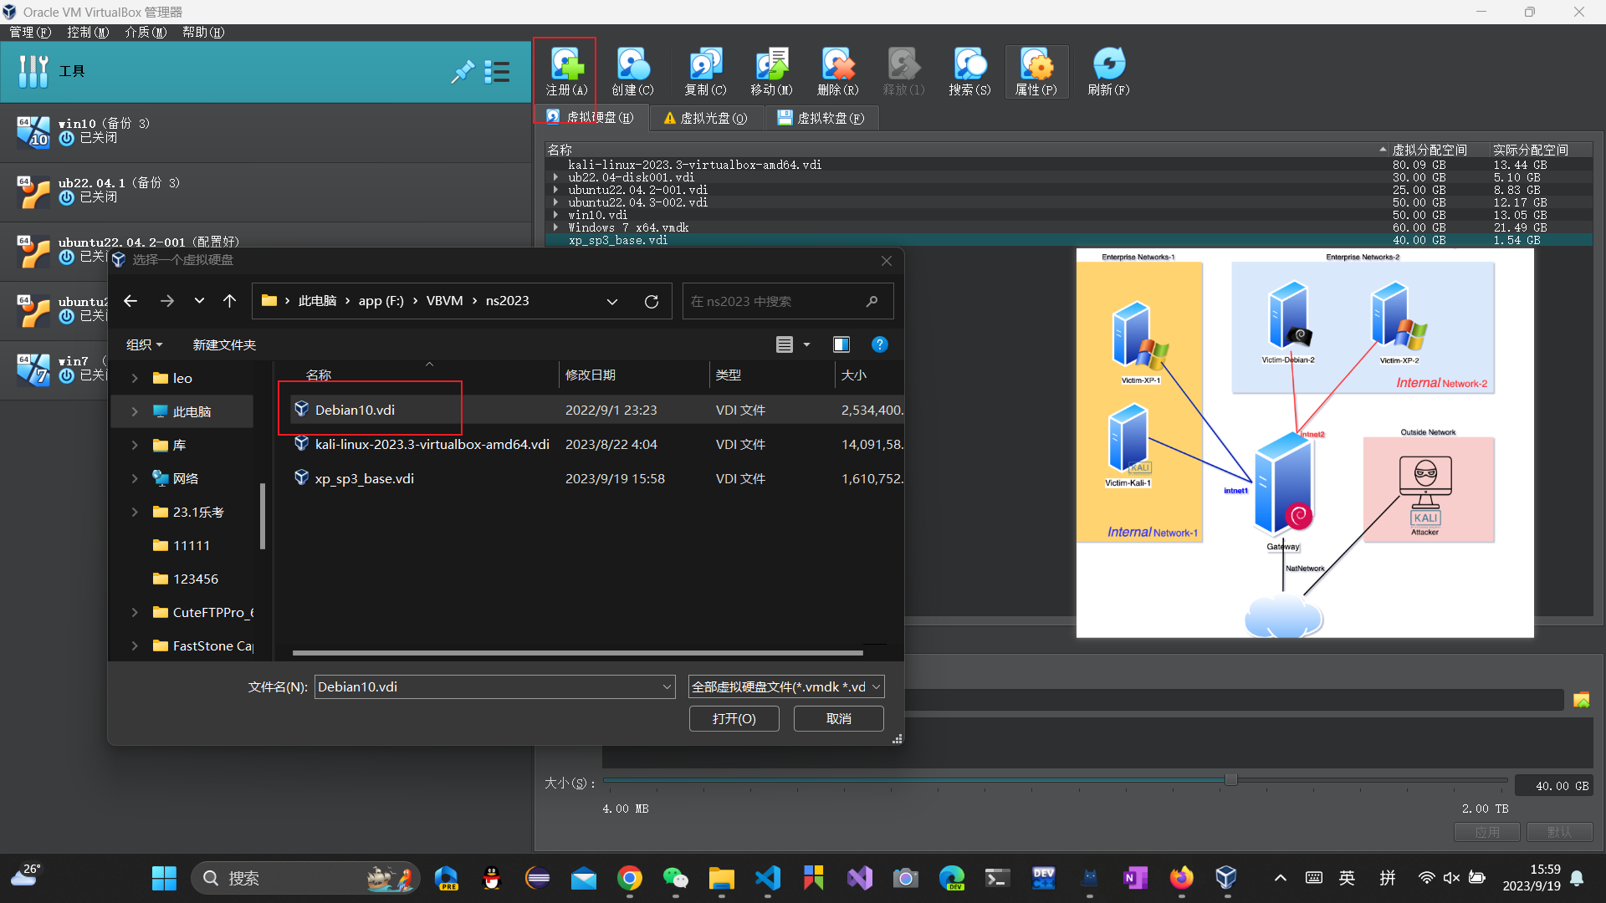Expand the 库 node in tree
1606x903 pixels.
click(x=135, y=445)
